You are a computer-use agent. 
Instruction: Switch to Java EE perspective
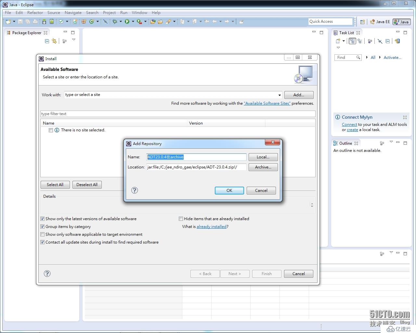coord(380,22)
